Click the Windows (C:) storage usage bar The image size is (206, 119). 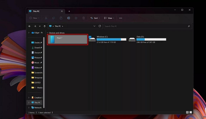(x=112, y=39)
